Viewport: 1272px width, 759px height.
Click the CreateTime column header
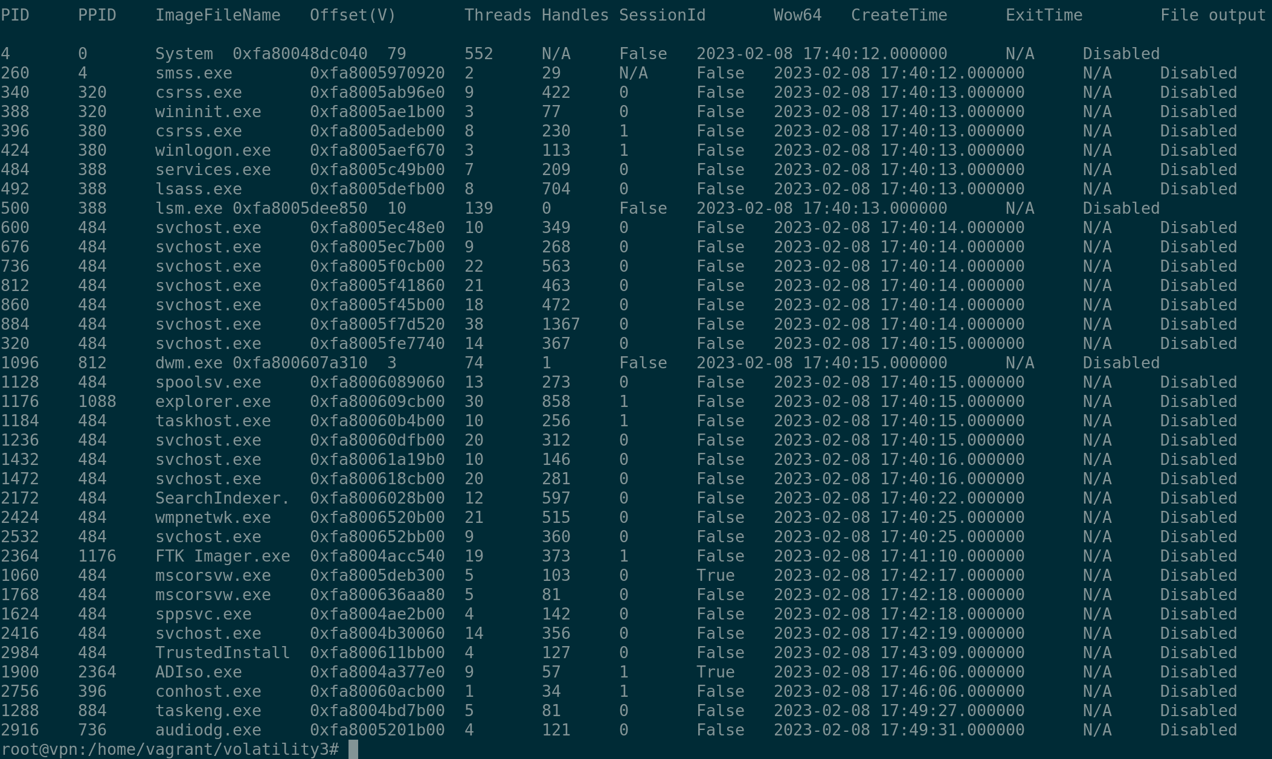pos(899,15)
